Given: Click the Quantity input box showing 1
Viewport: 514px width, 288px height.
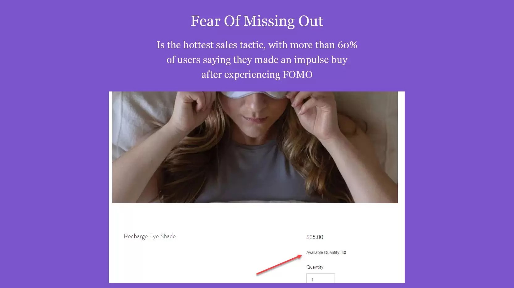Looking at the screenshot, I should tap(320, 278).
